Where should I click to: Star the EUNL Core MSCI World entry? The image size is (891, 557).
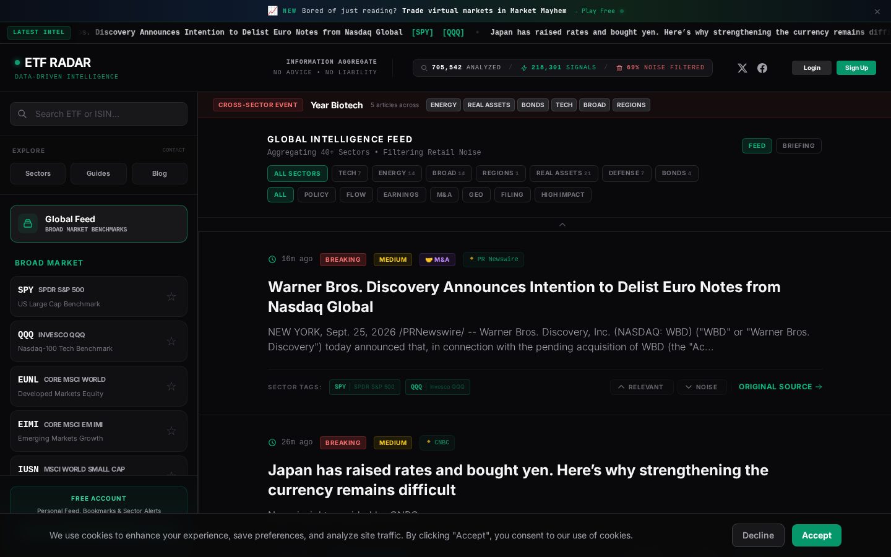tap(171, 386)
